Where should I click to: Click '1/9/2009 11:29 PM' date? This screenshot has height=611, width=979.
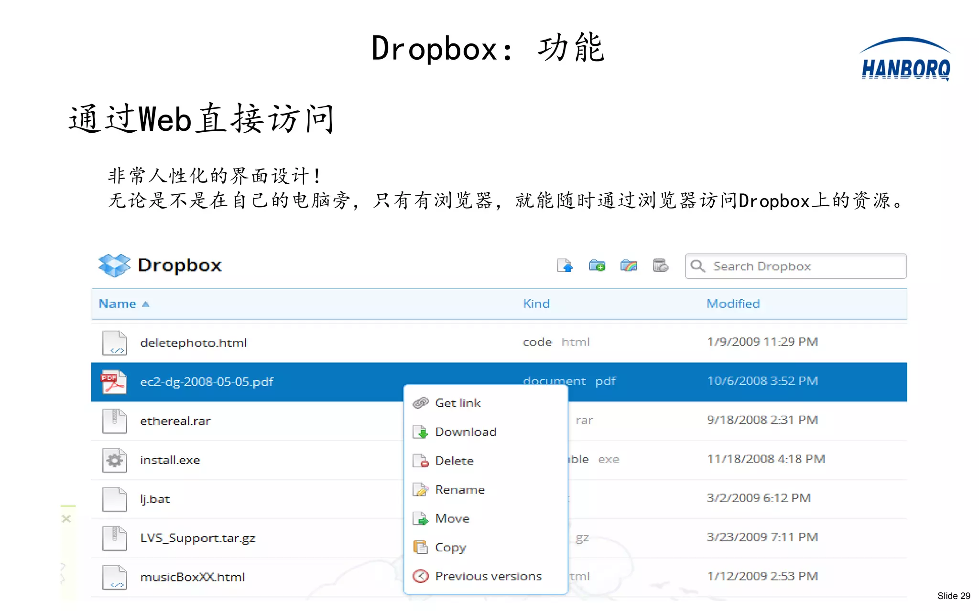click(x=762, y=342)
